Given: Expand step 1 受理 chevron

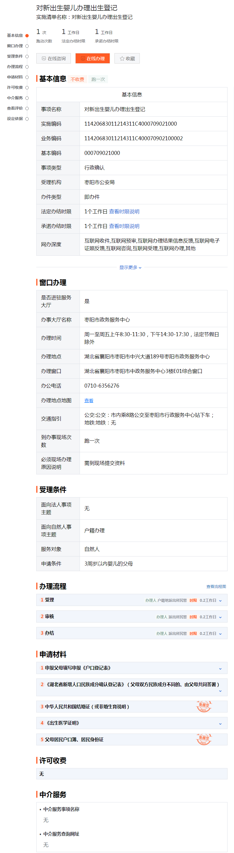Looking at the screenshot, I should (220, 601).
